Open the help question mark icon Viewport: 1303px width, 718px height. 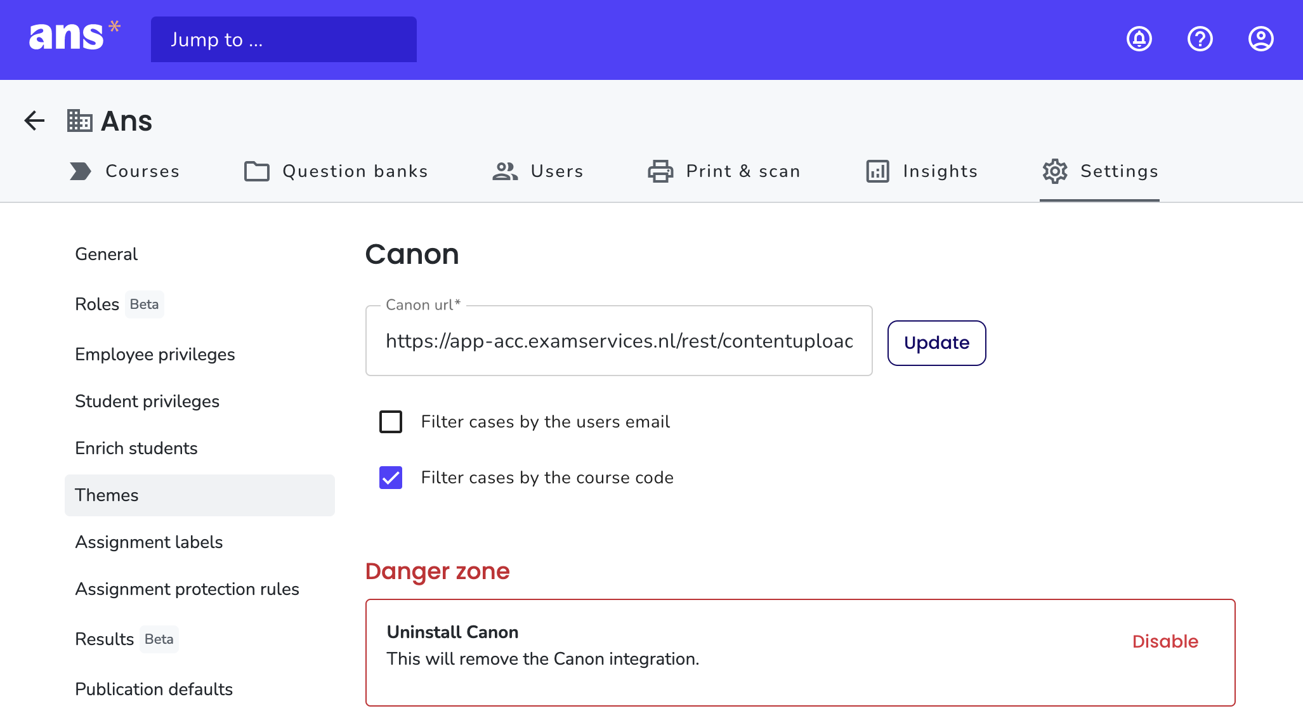point(1200,39)
